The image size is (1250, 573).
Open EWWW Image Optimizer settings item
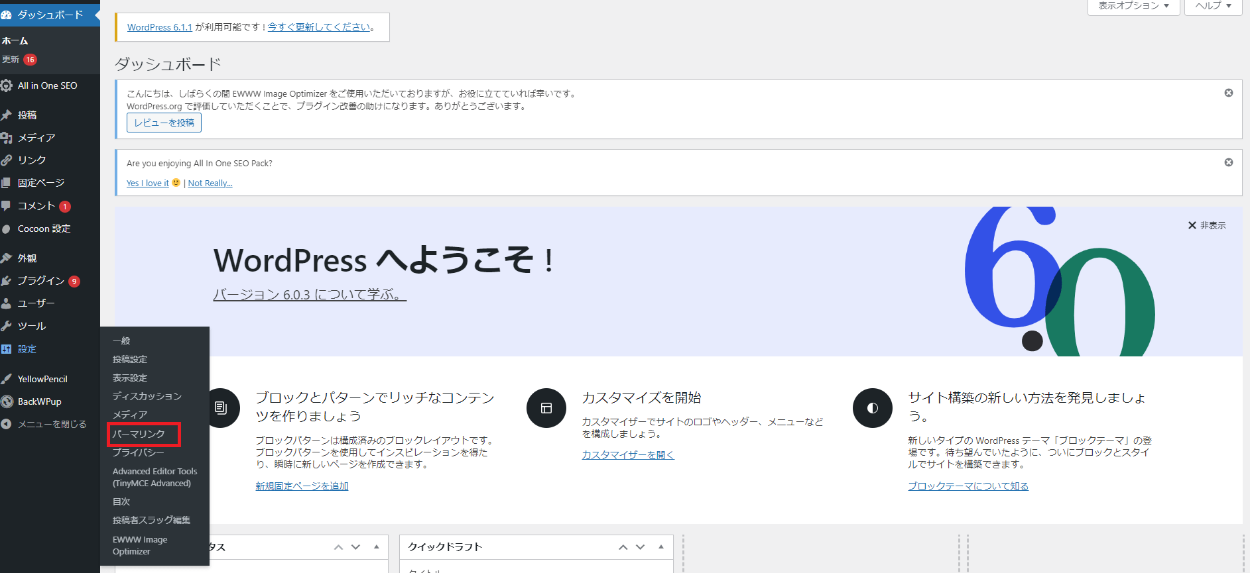tap(140, 545)
